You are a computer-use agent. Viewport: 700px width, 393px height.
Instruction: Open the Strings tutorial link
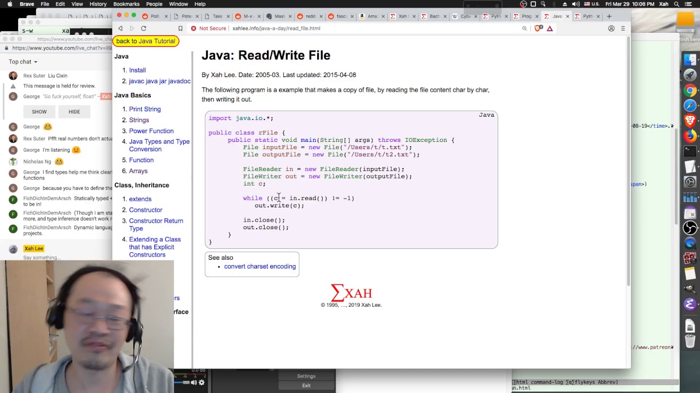coord(139,120)
